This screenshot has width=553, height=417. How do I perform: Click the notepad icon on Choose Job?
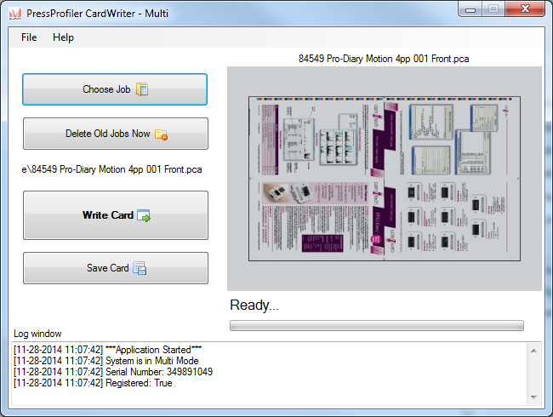tap(142, 89)
